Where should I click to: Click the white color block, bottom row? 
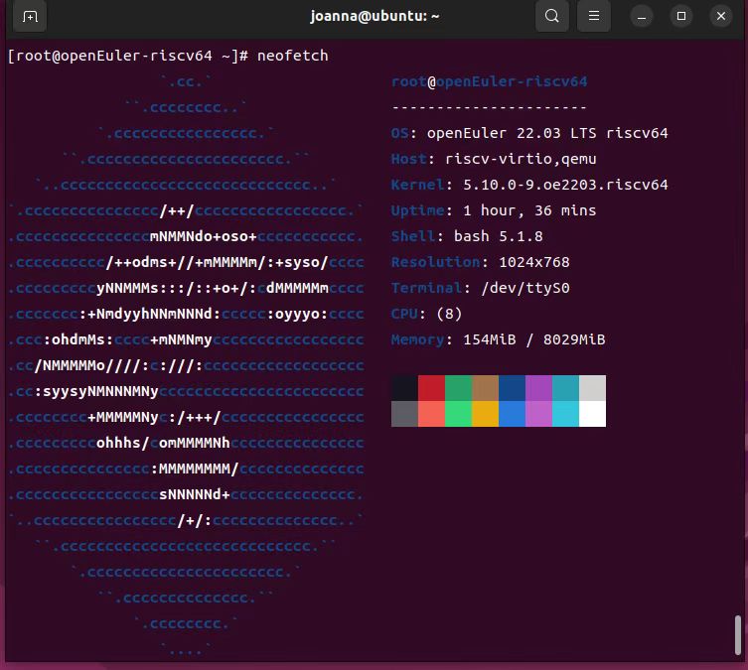click(x=592, y=414)
